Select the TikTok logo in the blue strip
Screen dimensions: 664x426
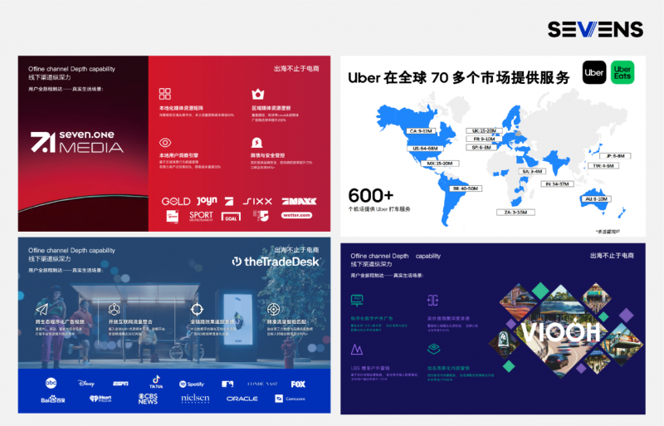coord(156,383)
